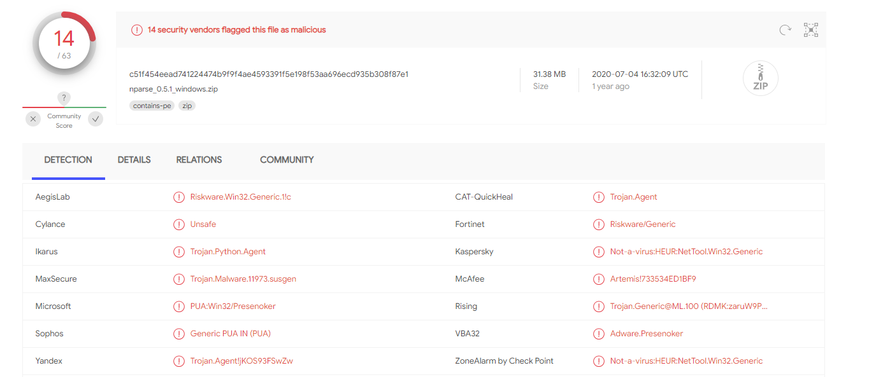Click the Ikarus vendor name
The image size is (869, 377).
click(x=47, y=252)
